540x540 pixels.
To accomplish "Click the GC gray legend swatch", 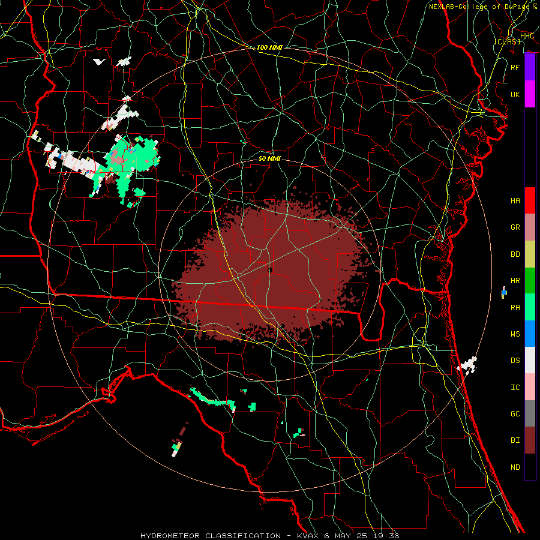I will tap(530, 413).
